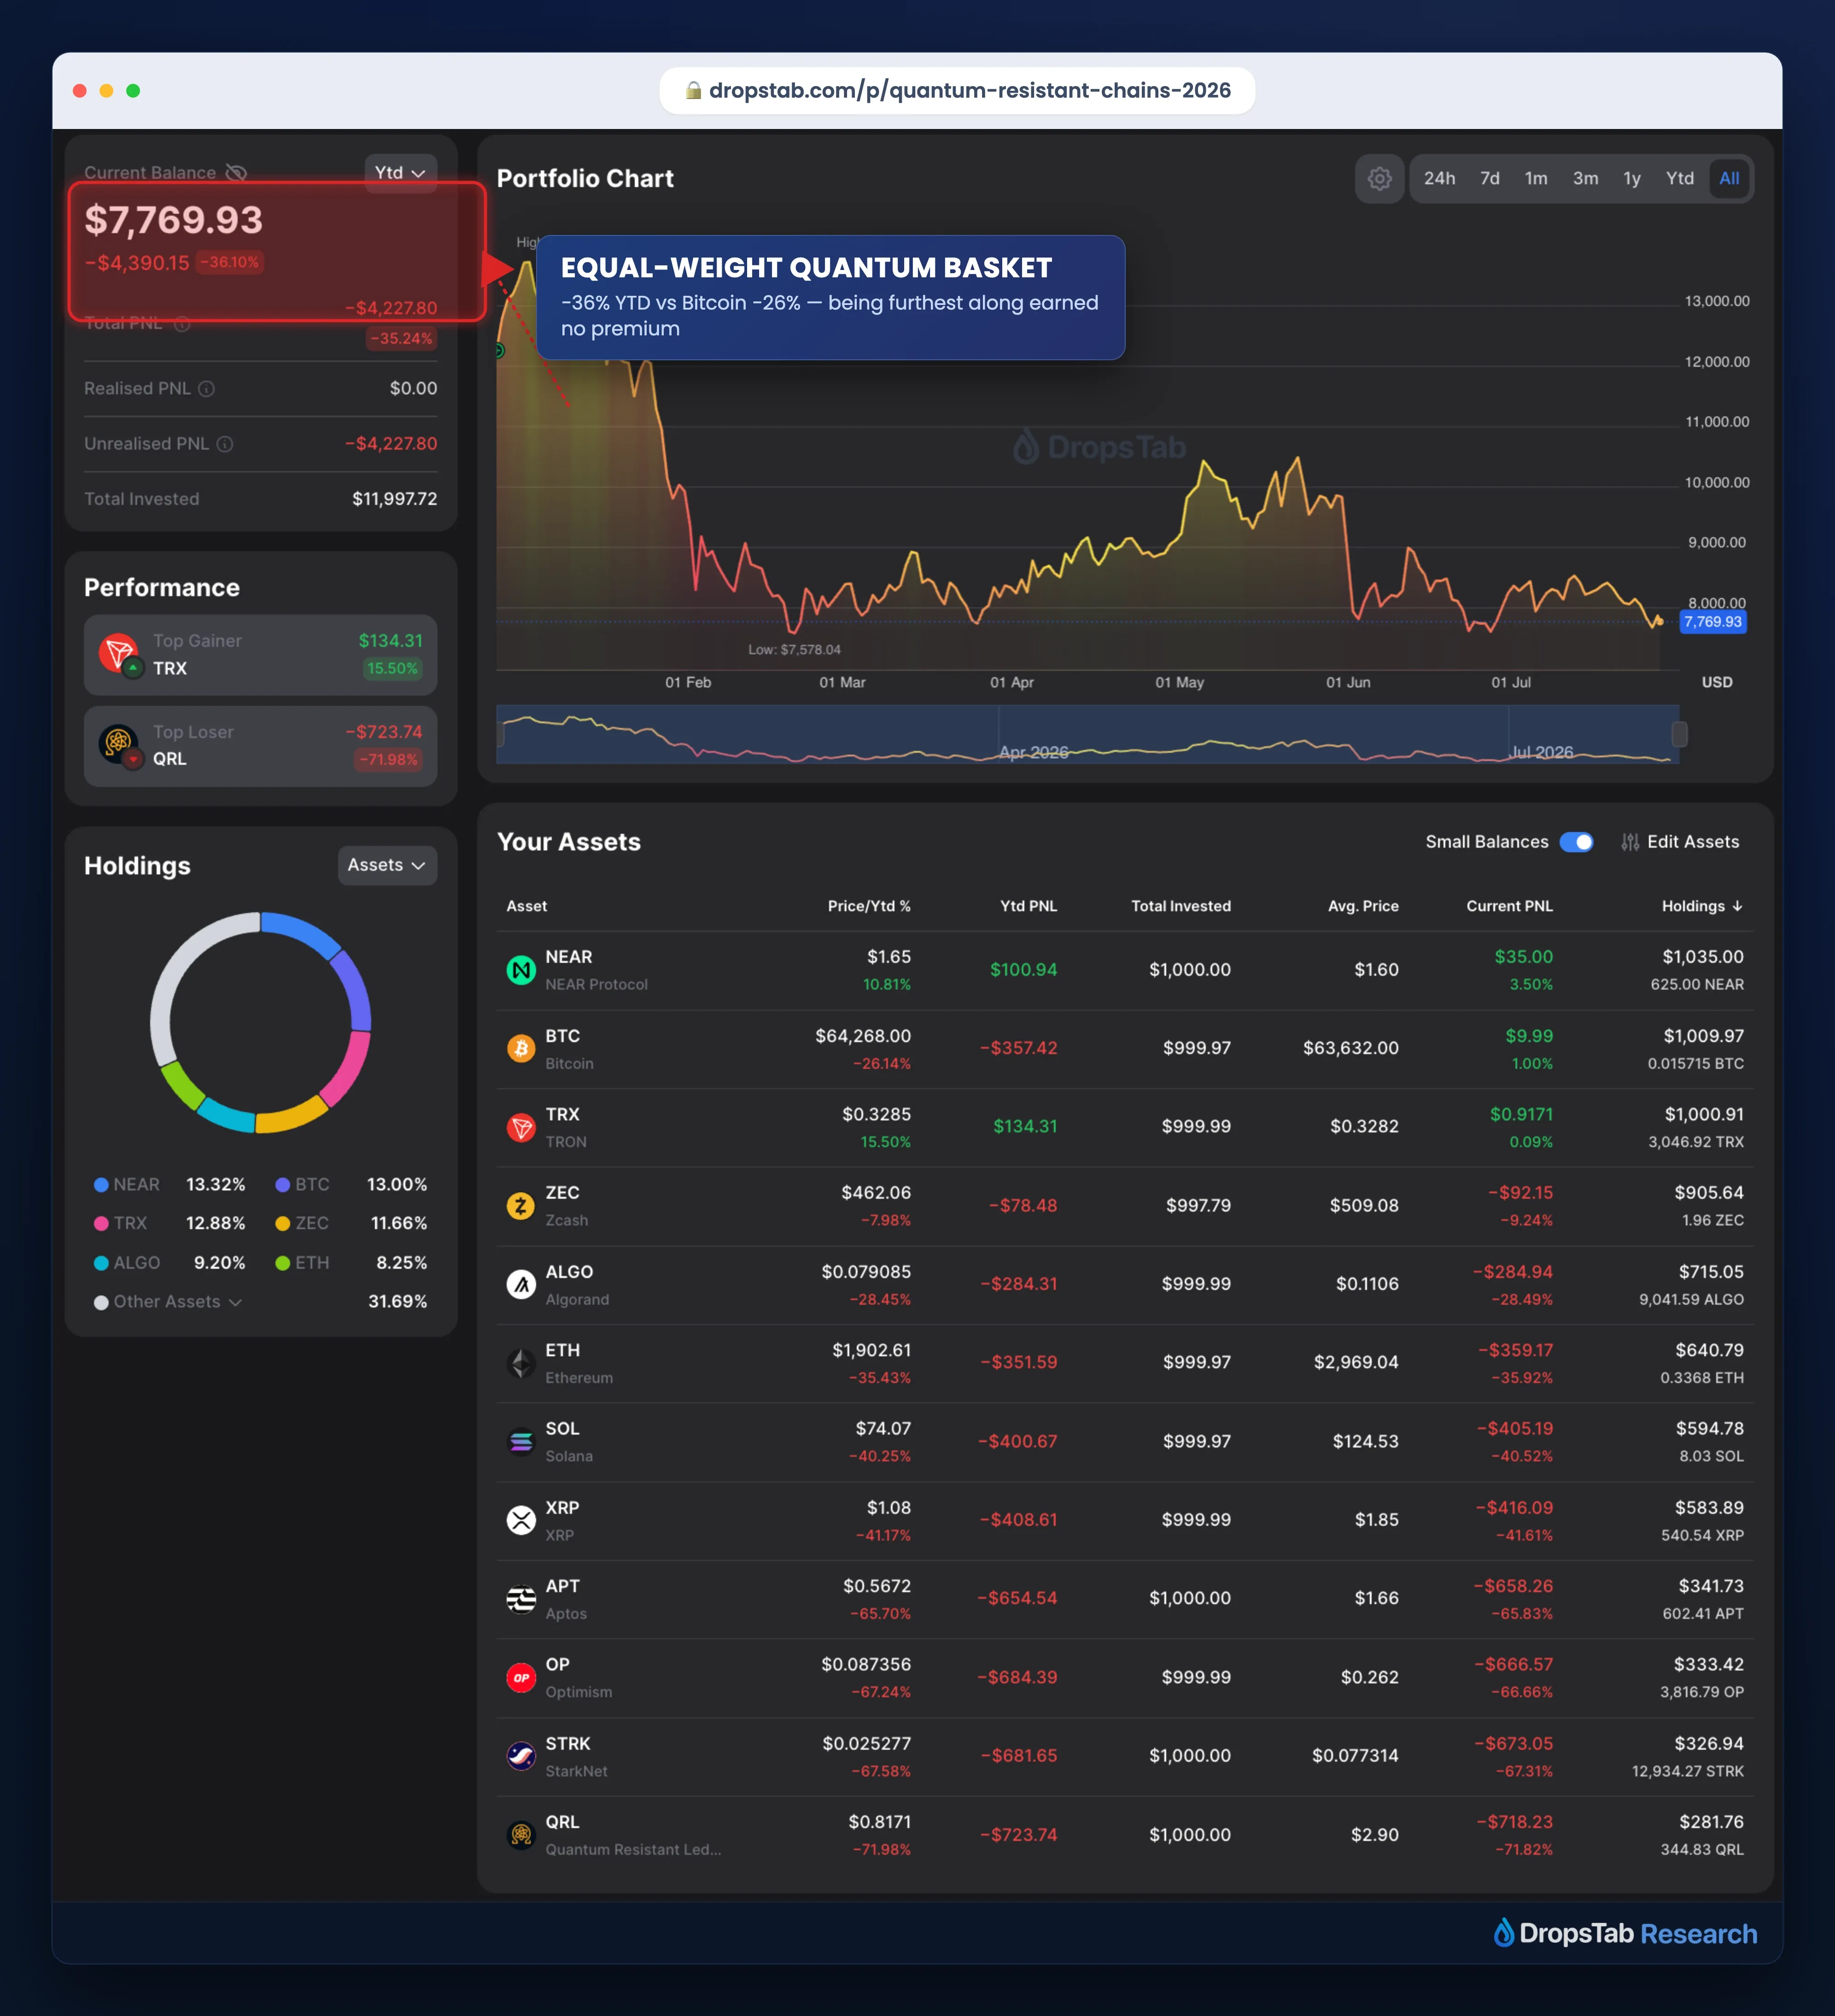Click the 7,769.93 current price marker on chart
The width and height of the screenshot is (1835, 2016).
click(x=1712, y=622)
